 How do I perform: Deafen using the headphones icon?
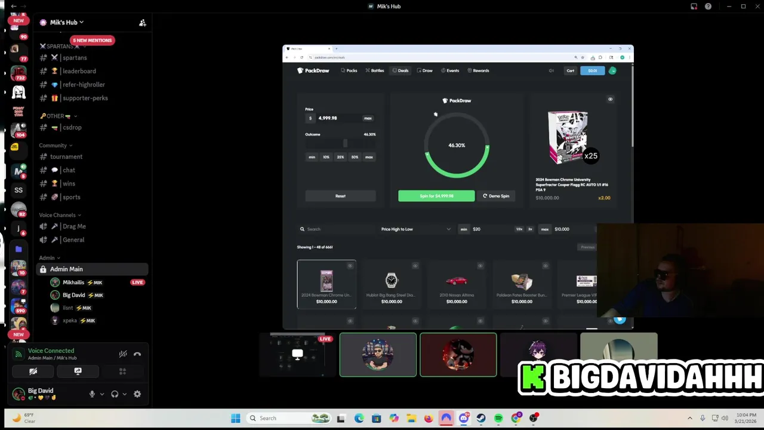[x=115, y=394]
